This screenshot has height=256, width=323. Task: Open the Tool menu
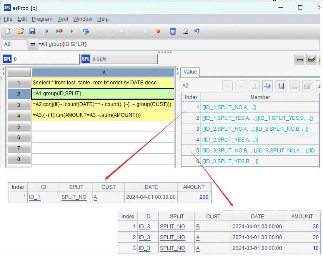point(63,19)
